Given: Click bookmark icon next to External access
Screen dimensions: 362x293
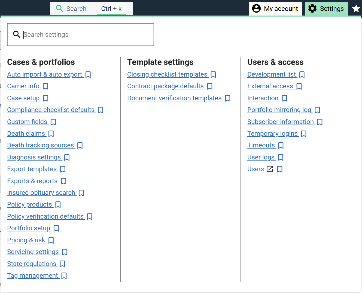Looking at the screenshot, I should coord(299,86).
